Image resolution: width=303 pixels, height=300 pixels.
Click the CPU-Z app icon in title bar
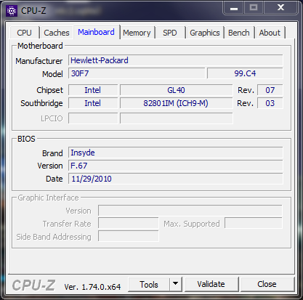point(12,11)
